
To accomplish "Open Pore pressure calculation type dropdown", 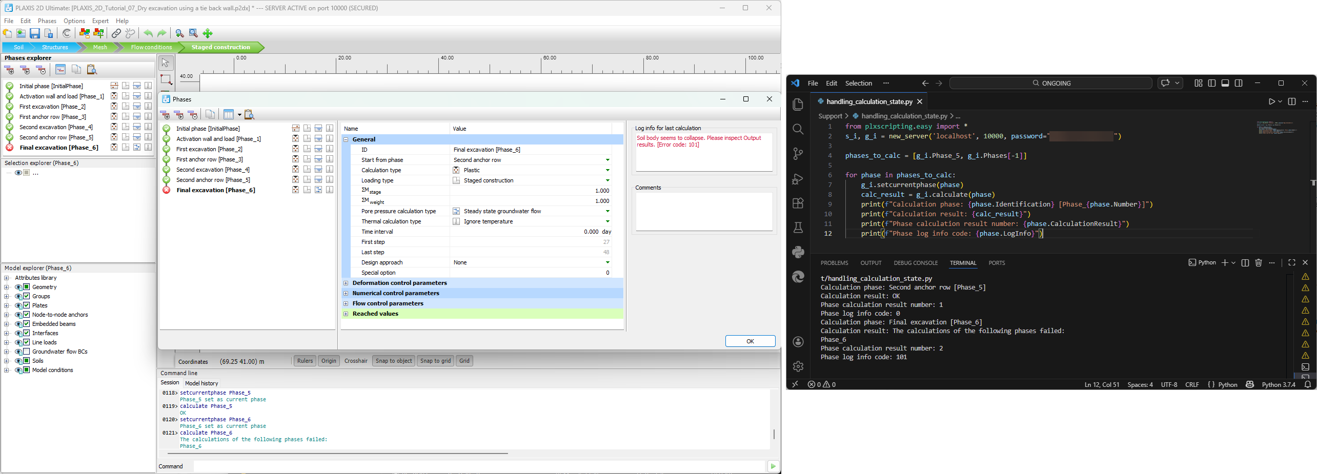I will point(607,211).
